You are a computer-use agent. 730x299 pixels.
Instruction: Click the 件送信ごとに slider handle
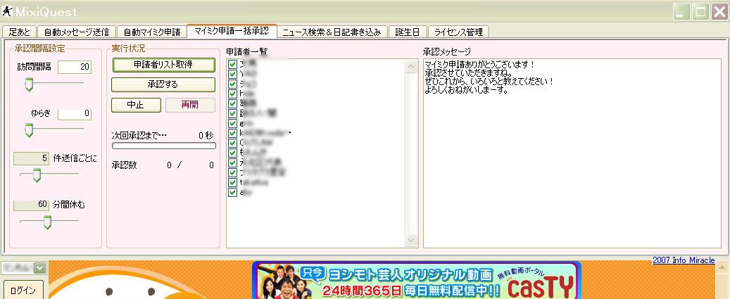point(37,175)
